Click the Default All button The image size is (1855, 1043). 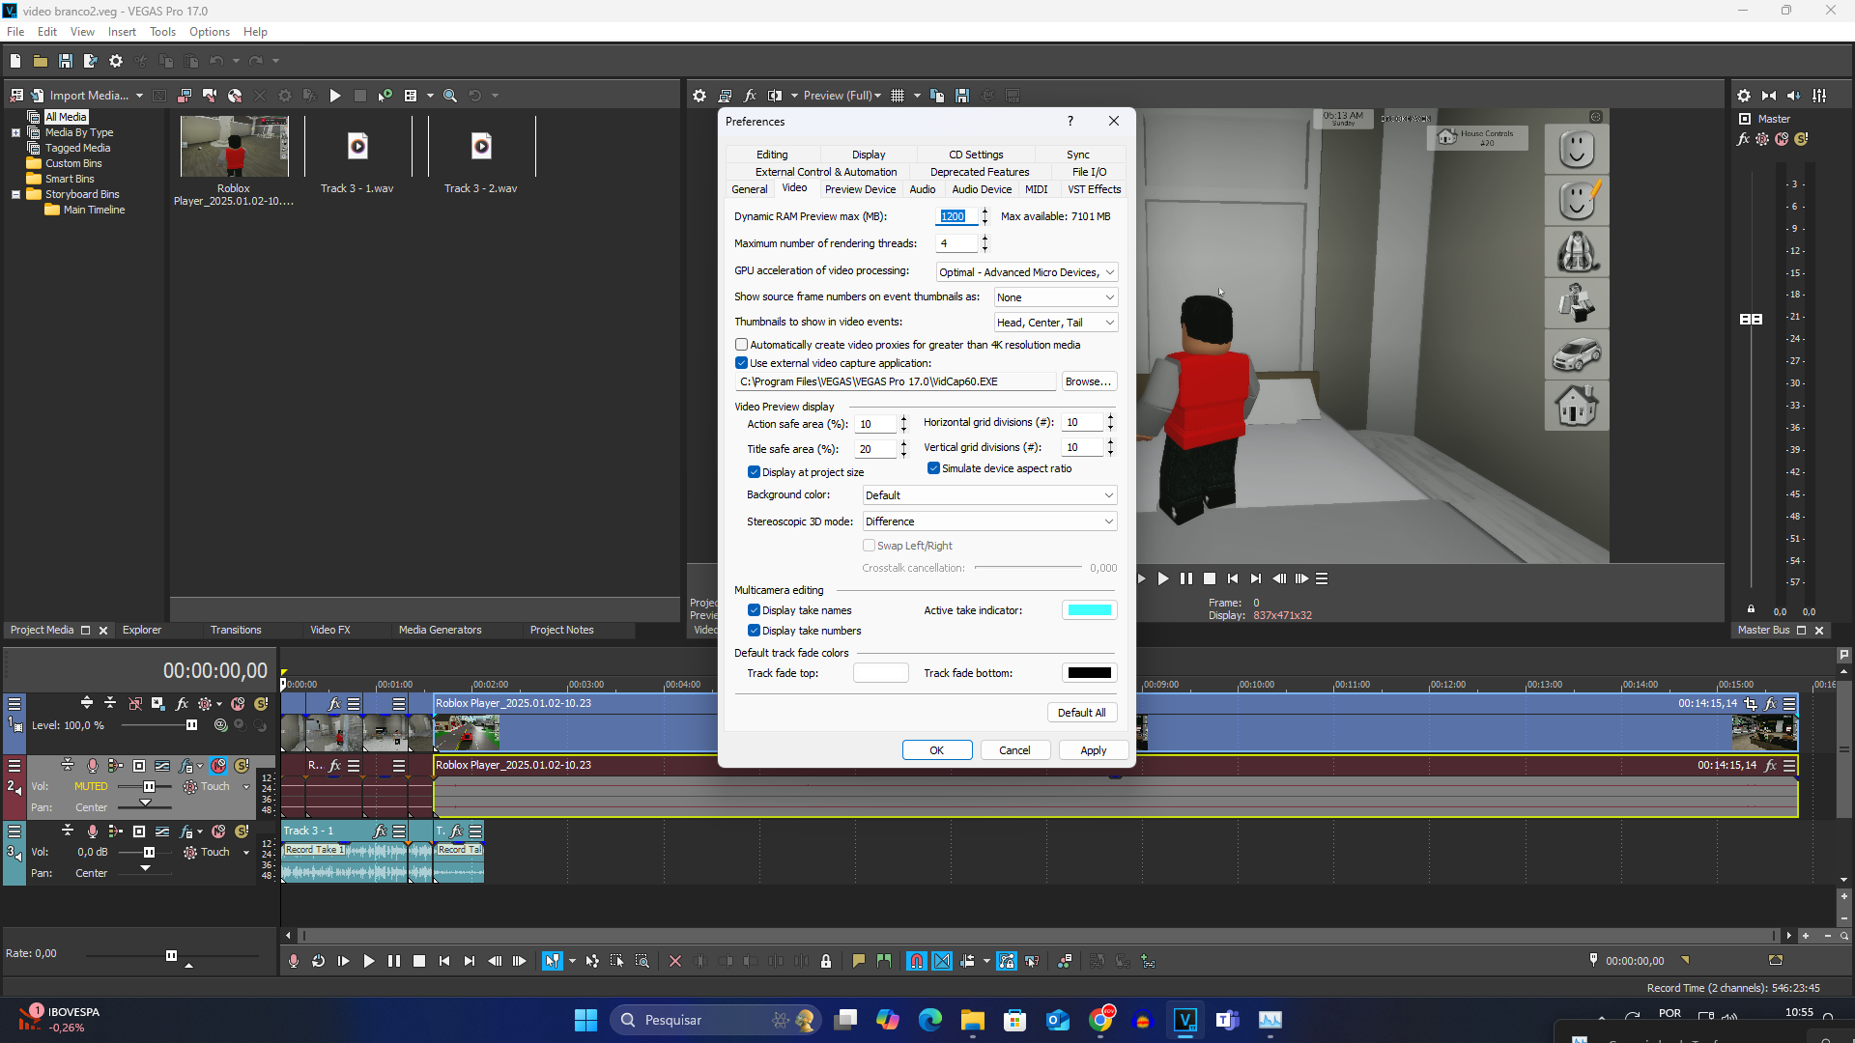pos(1081,713)
